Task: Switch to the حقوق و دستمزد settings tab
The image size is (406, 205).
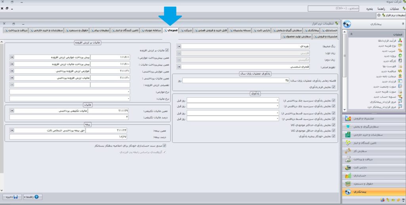Action: coord(77,30)
